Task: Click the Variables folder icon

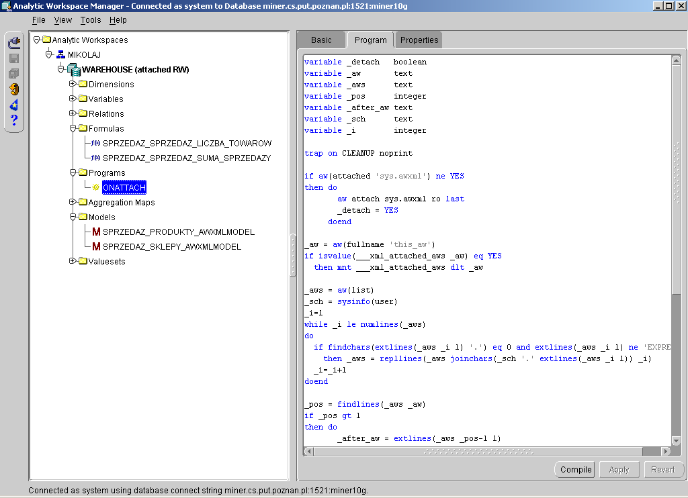Action: click(x=83, y=99)
